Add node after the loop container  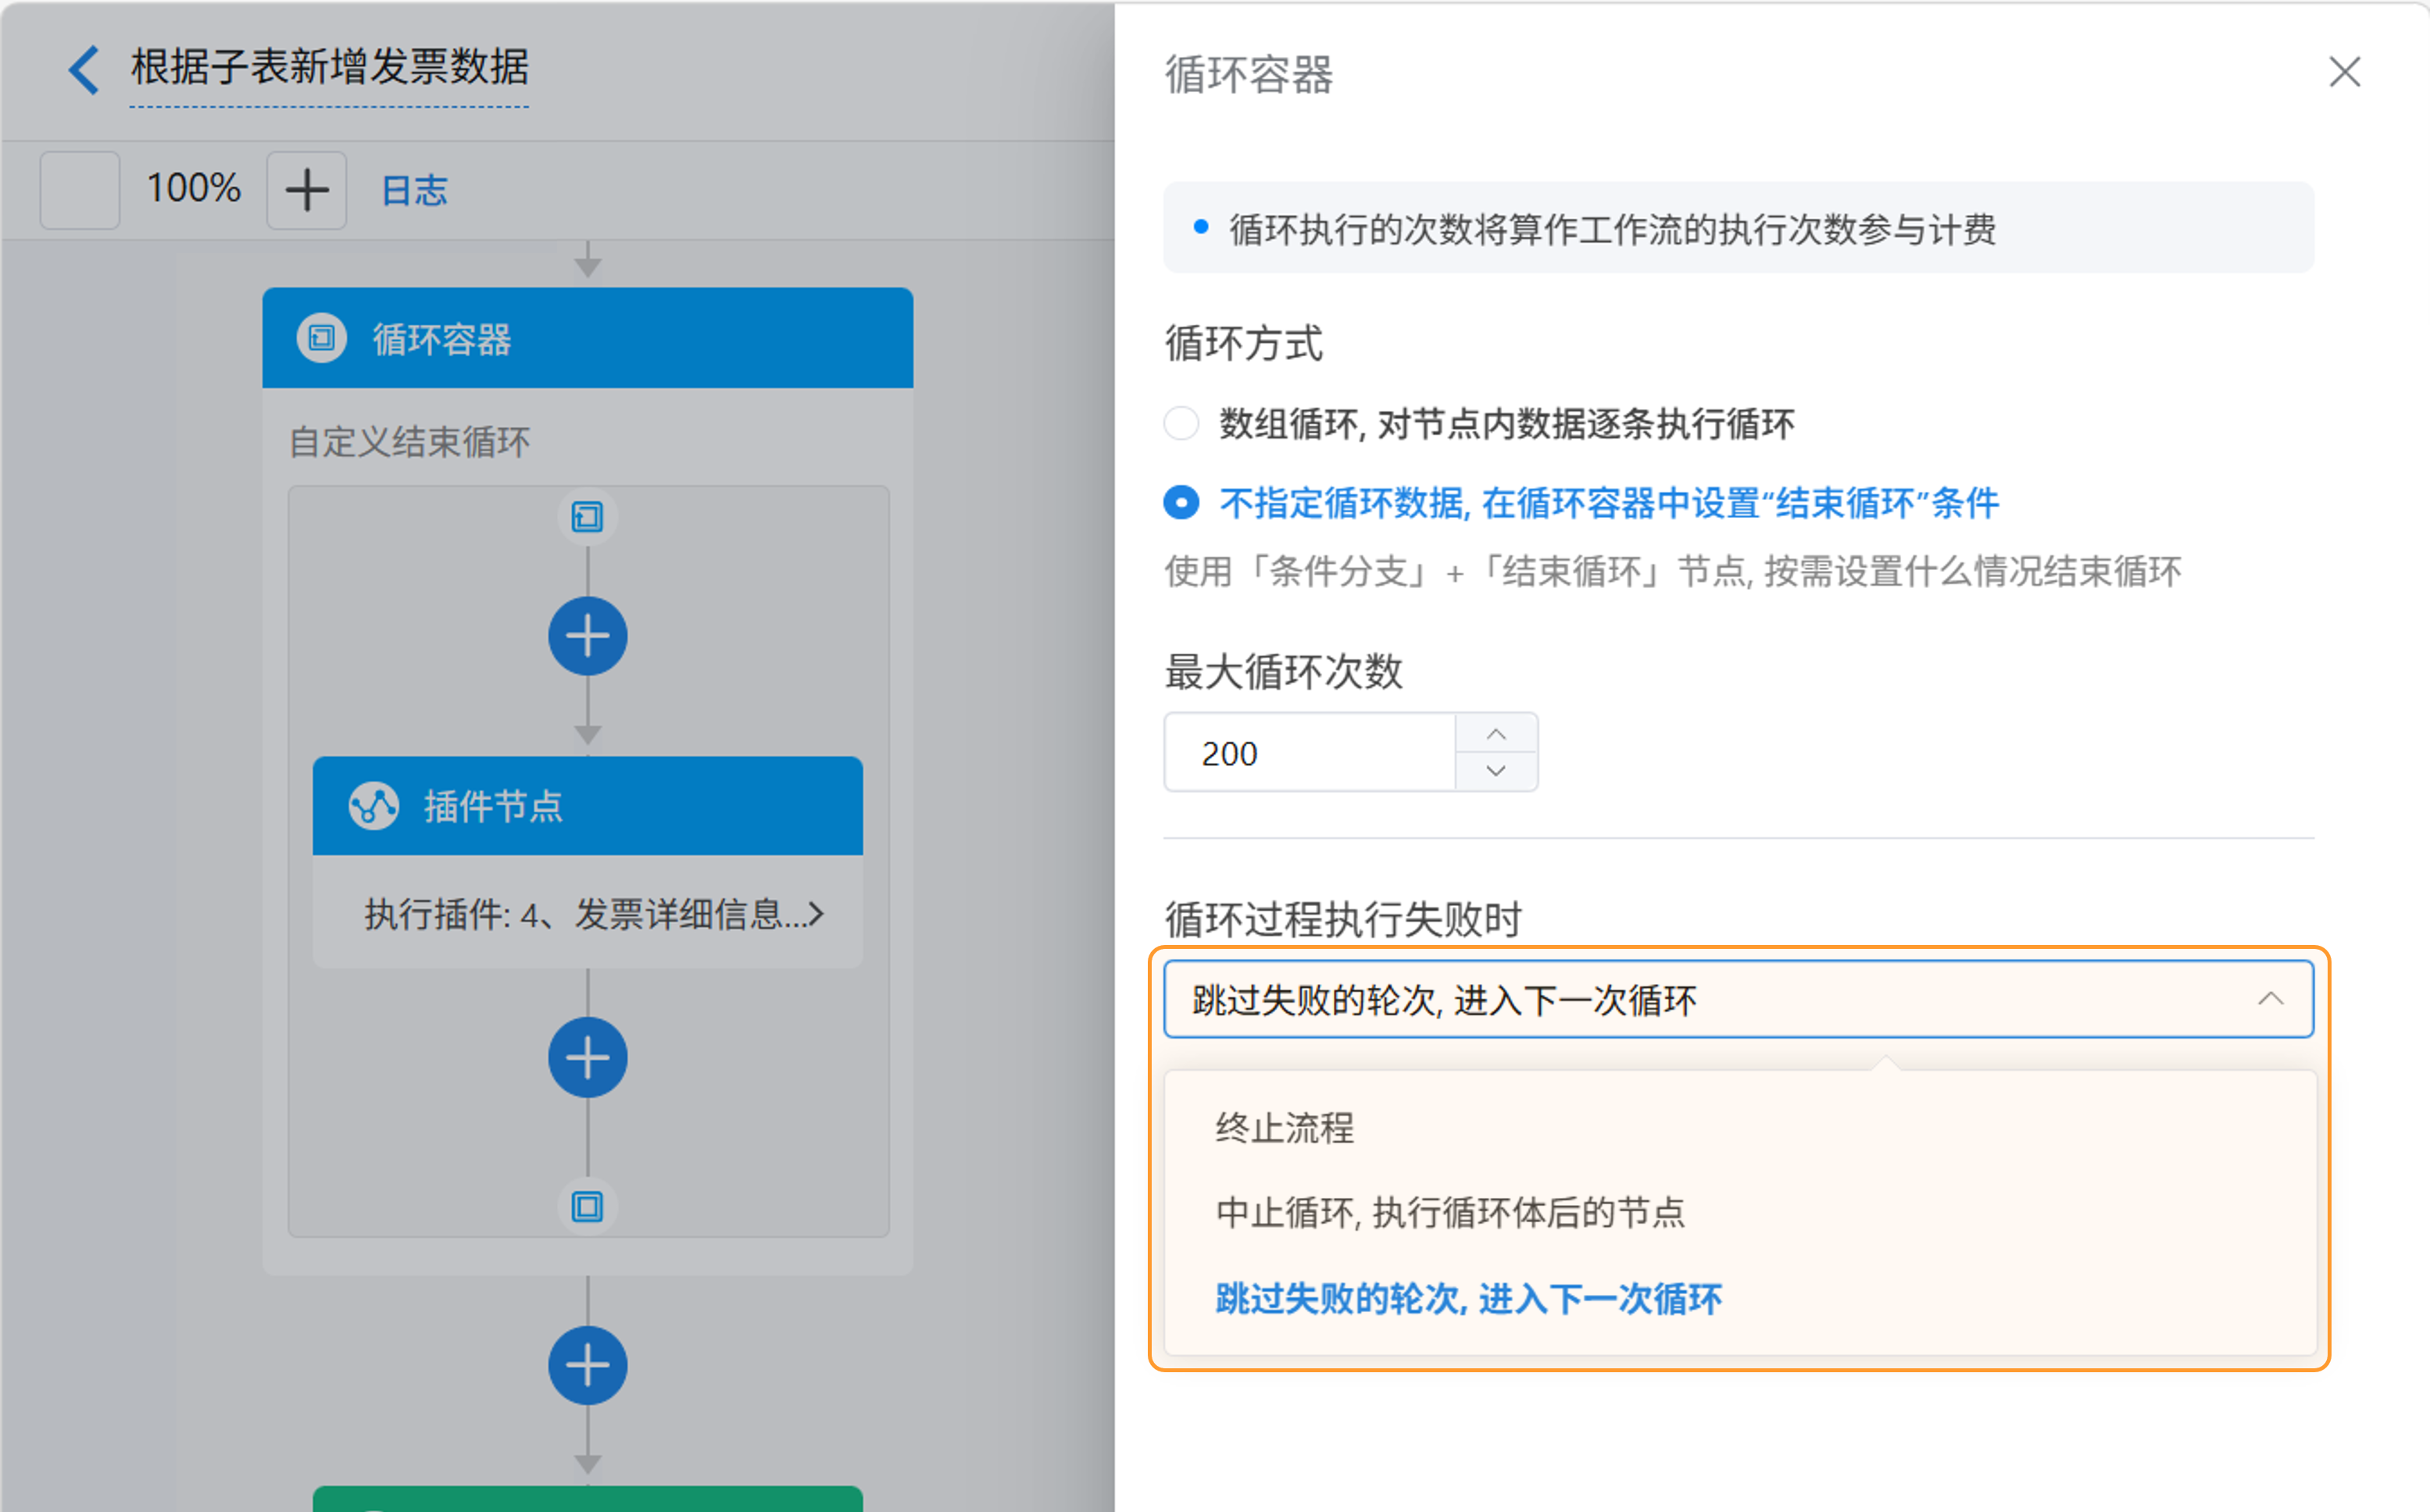point(588,1365)
